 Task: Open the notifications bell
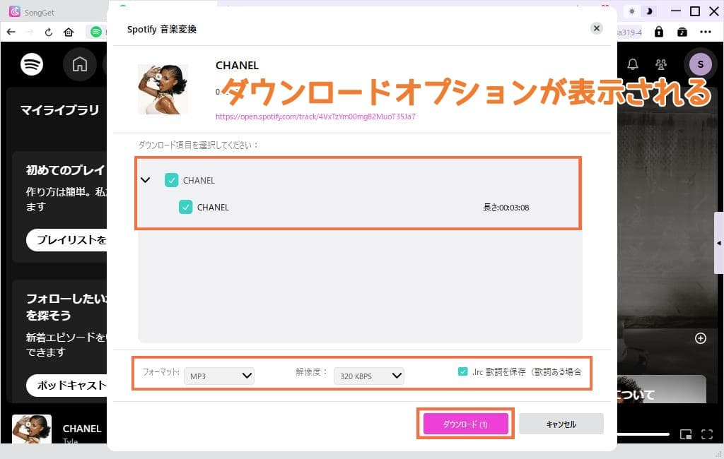633,64
